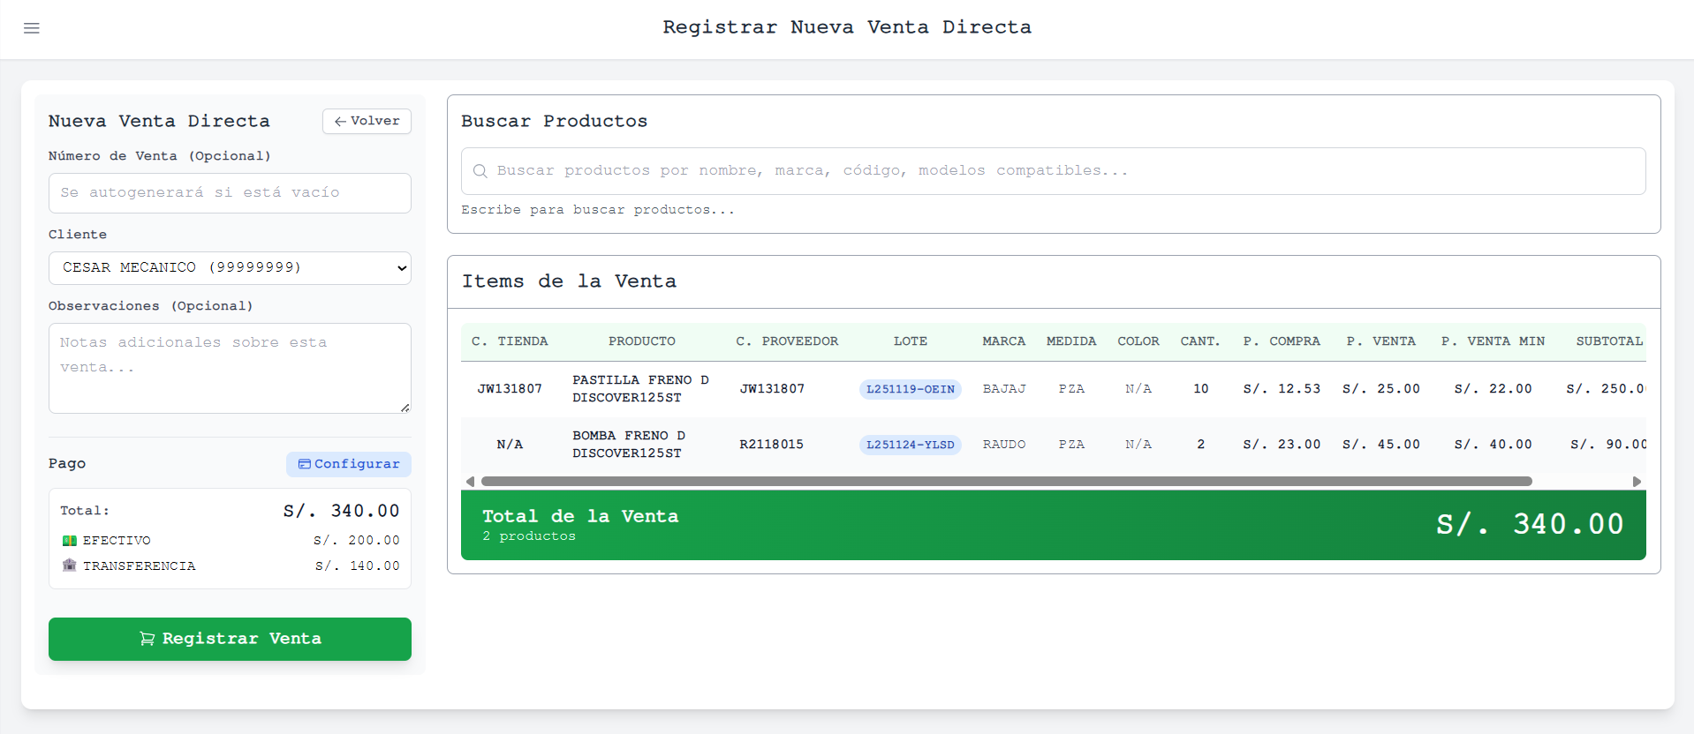Click TRANSFERENCIA amount S/. 140.00
This screenshot has width=1694, height=734.
click(358, 566)
